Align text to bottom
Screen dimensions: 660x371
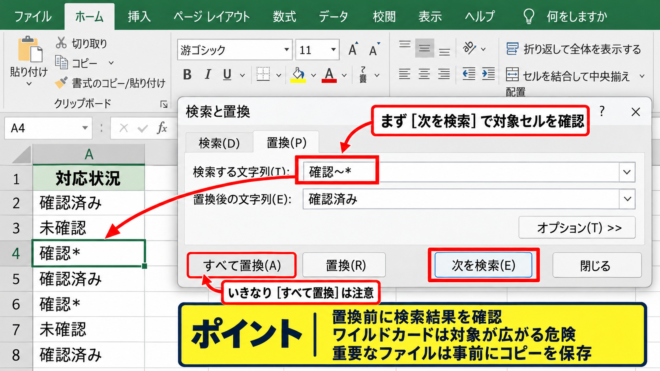coord(444,52)
